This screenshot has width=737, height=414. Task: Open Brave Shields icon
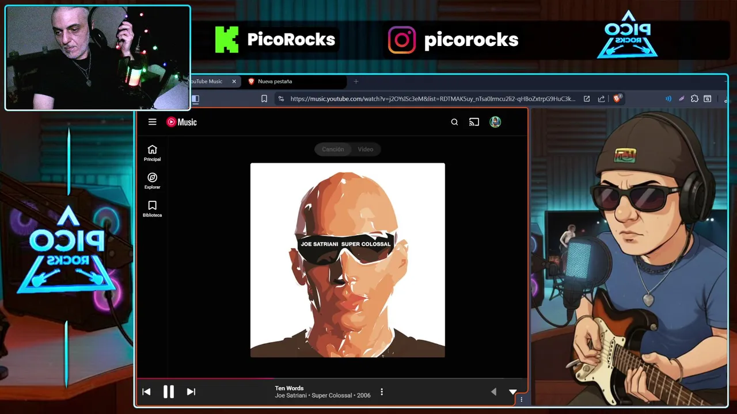[x=617, y=98]
